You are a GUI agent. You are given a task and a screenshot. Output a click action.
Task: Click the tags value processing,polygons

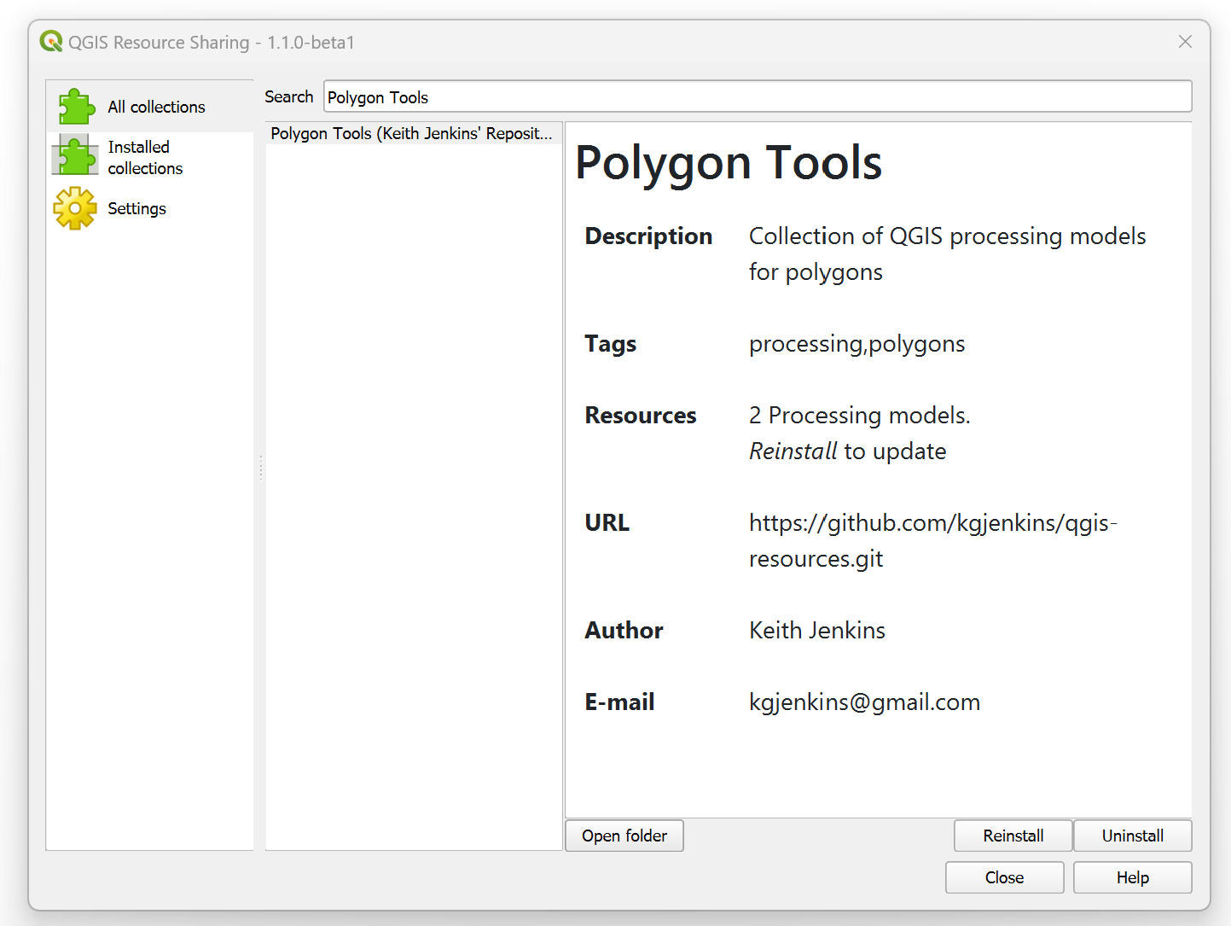856,343
